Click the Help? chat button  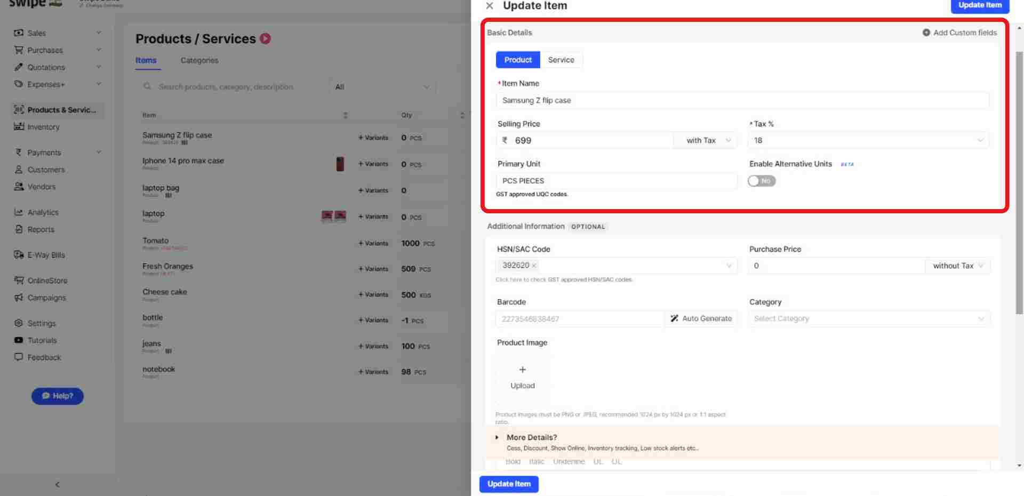58,396
